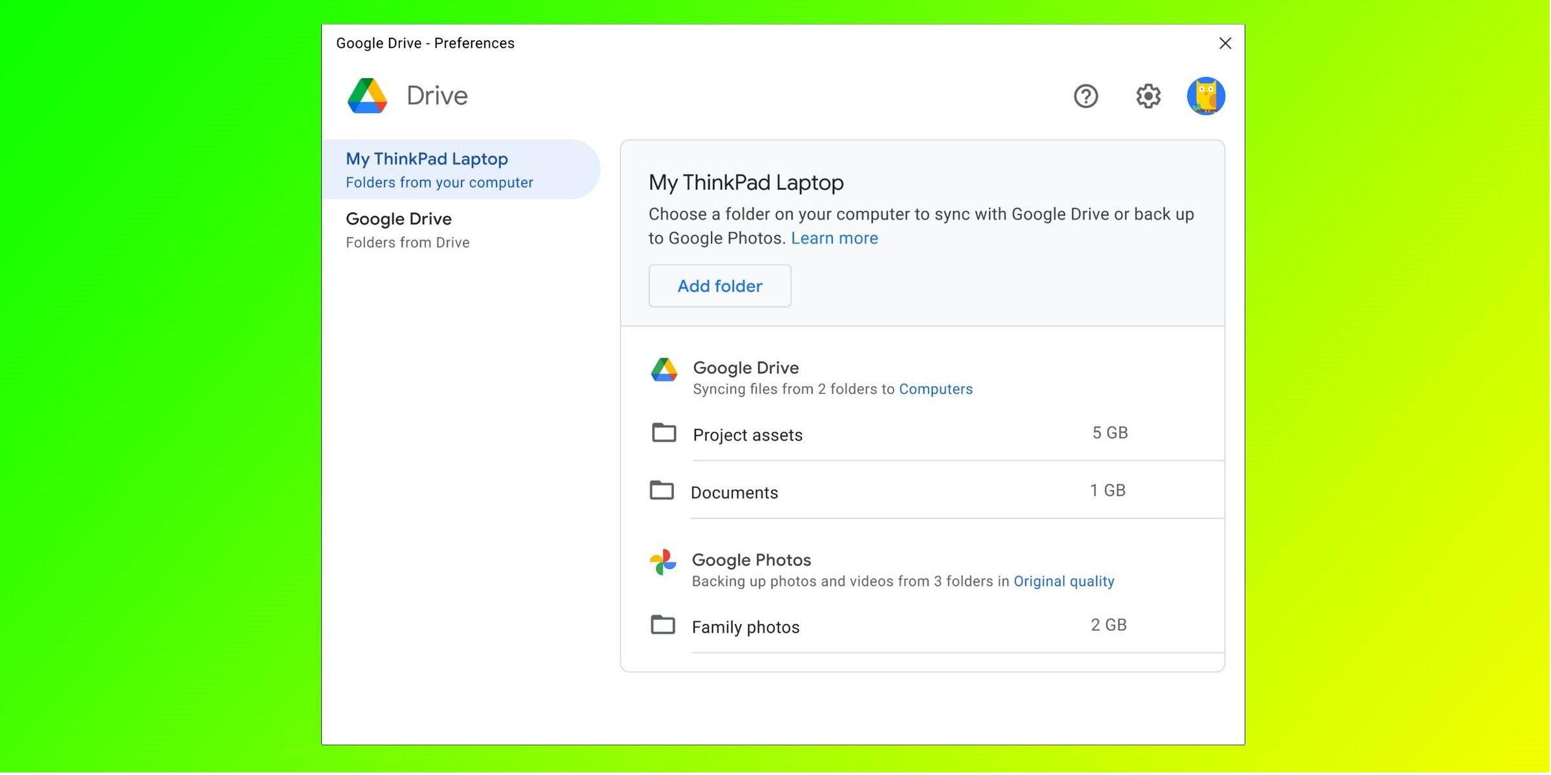Select My ThinkPad Laptop in the sidebar
This screenshot has width=1551, height=775.
[x=427, y=159]
